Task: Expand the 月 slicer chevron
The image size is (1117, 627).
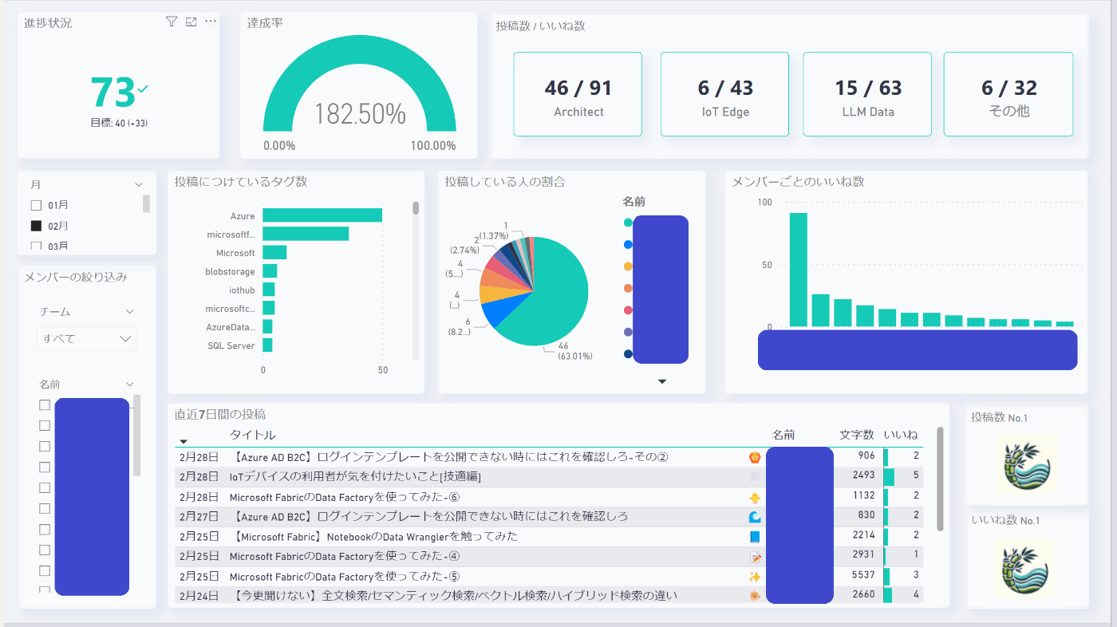Action: click(x=138, y=184)
